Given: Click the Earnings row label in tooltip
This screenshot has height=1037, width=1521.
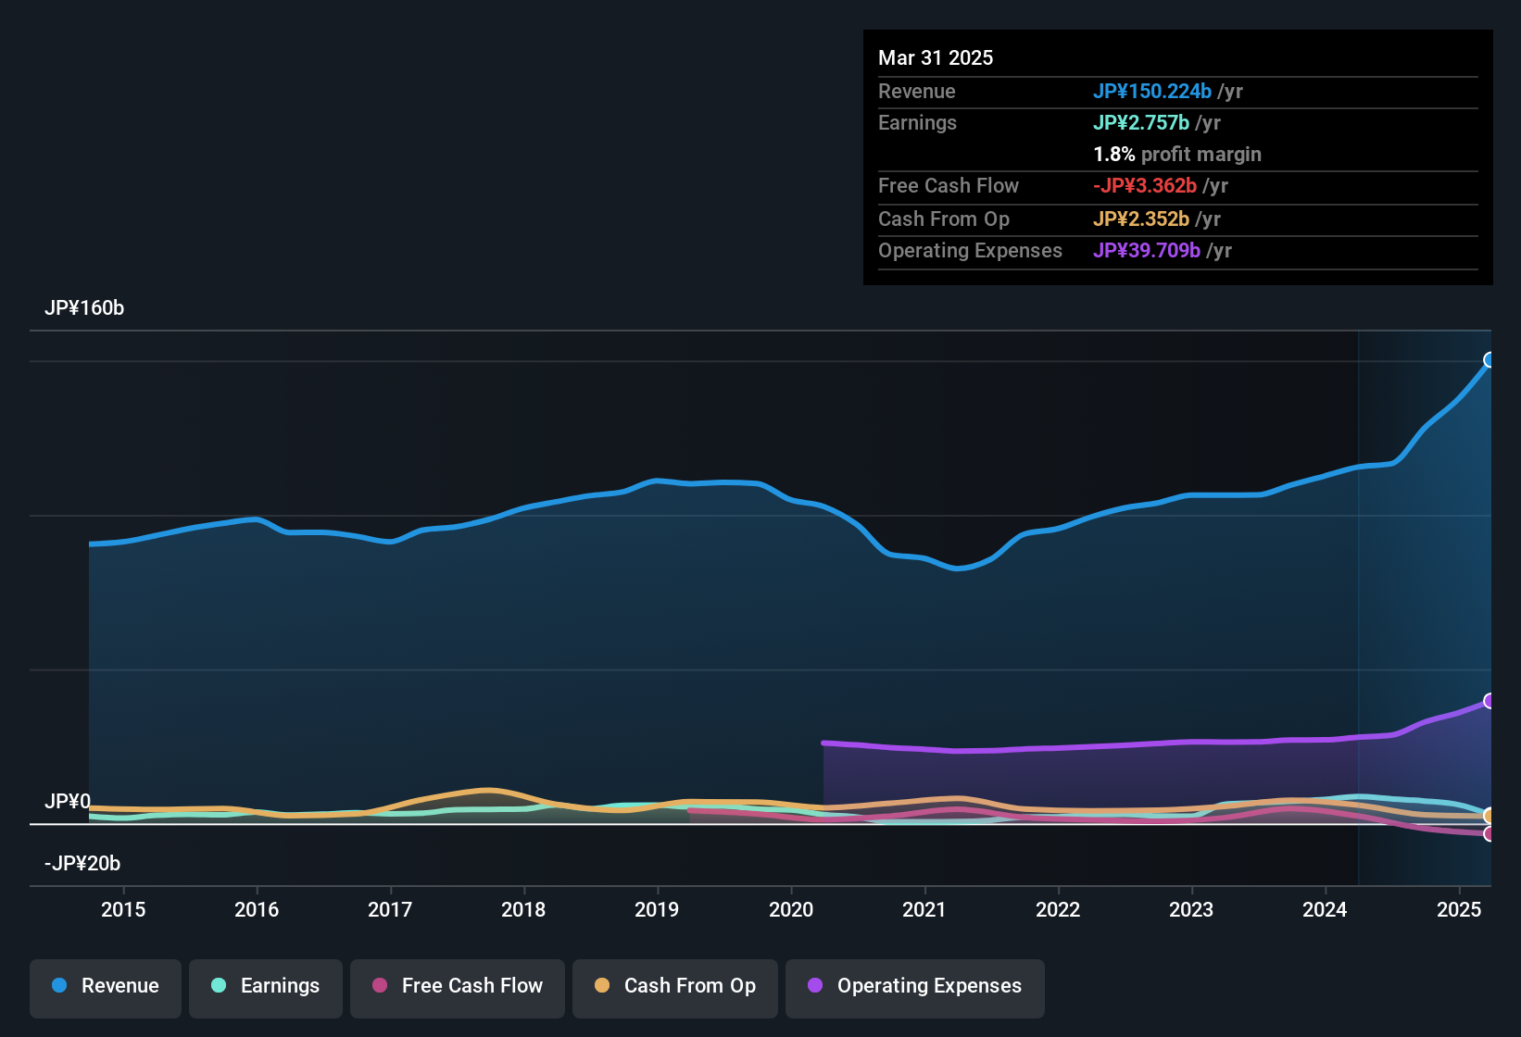Looking at the screenshot, I should click(x=917, y=122).
